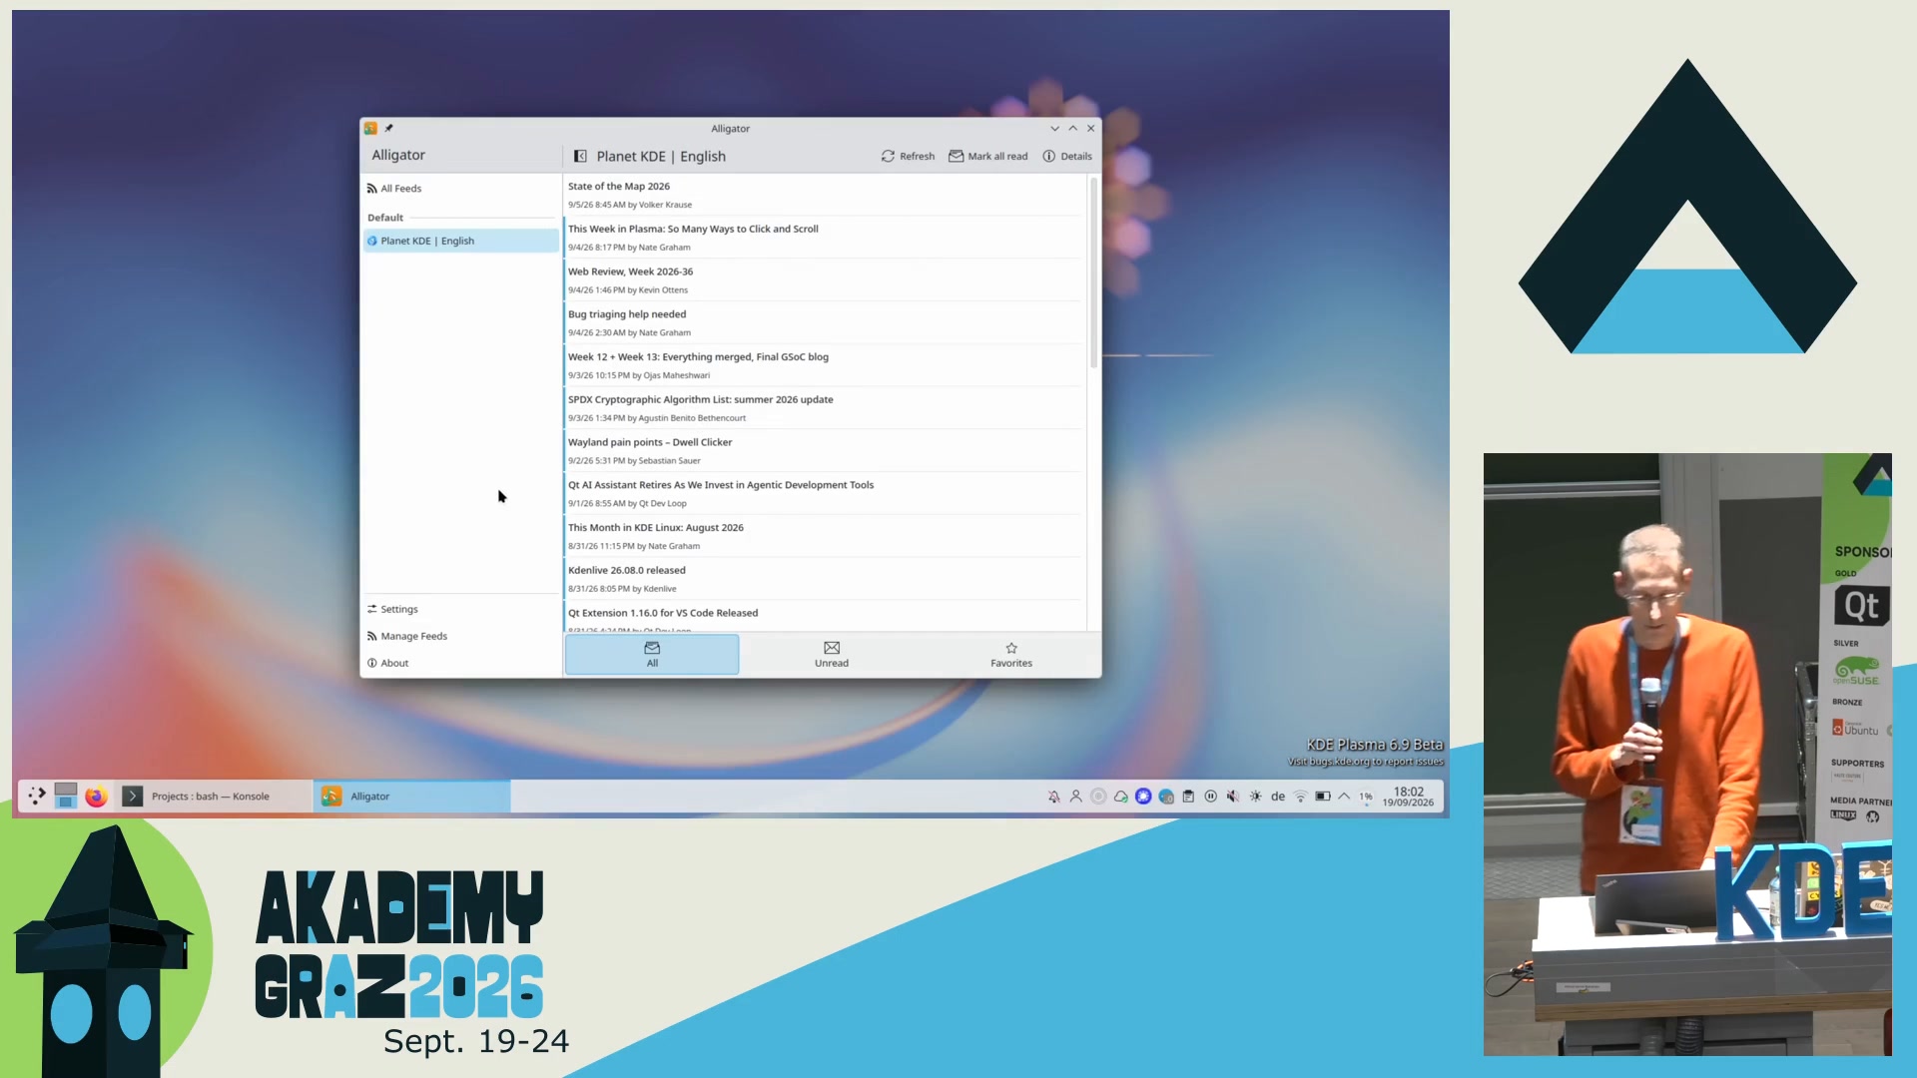Screen dimensions: 1917x1078
Task: Mark all read in the feed toolbar
Action: click(x=988, y=156)
